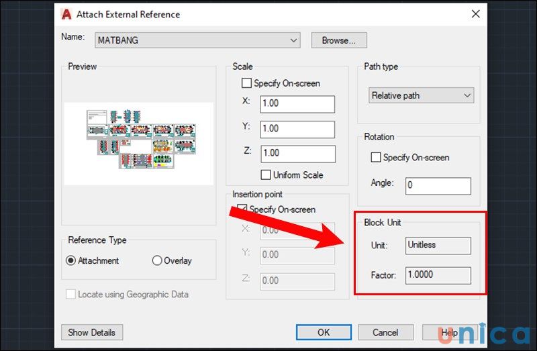Confirm with the OK button
This screenshot has width=537, height=351.
coord(324,332)
